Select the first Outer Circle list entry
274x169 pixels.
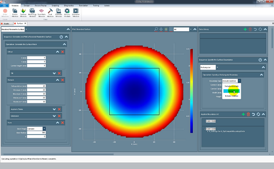coord(211,121)
